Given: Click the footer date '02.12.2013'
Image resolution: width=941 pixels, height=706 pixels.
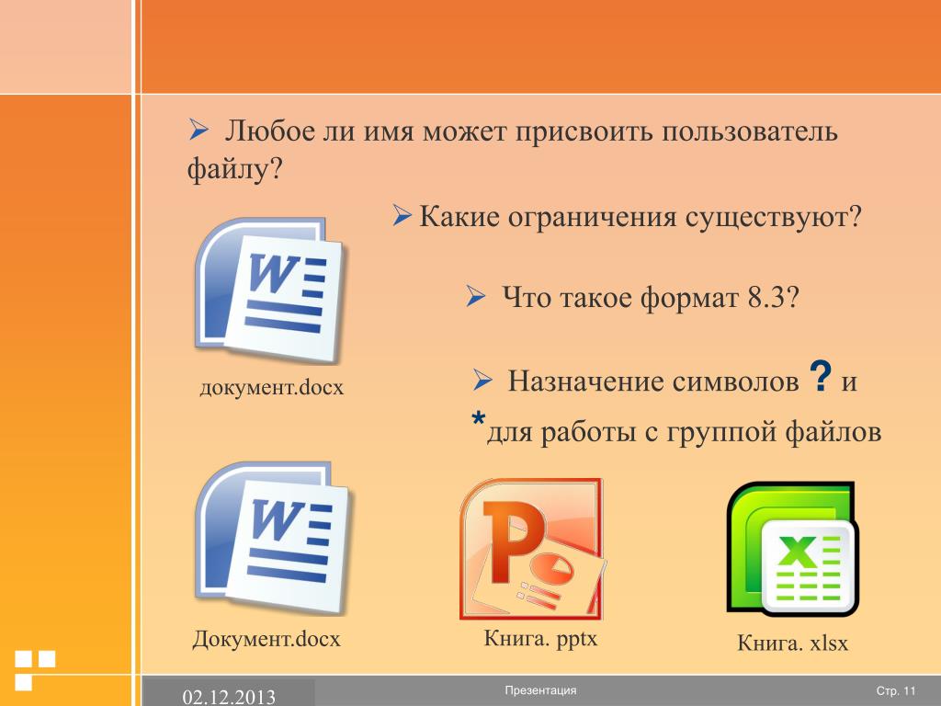Looking at the screenshot, I should pyautogui.click(x=229, y=697).
